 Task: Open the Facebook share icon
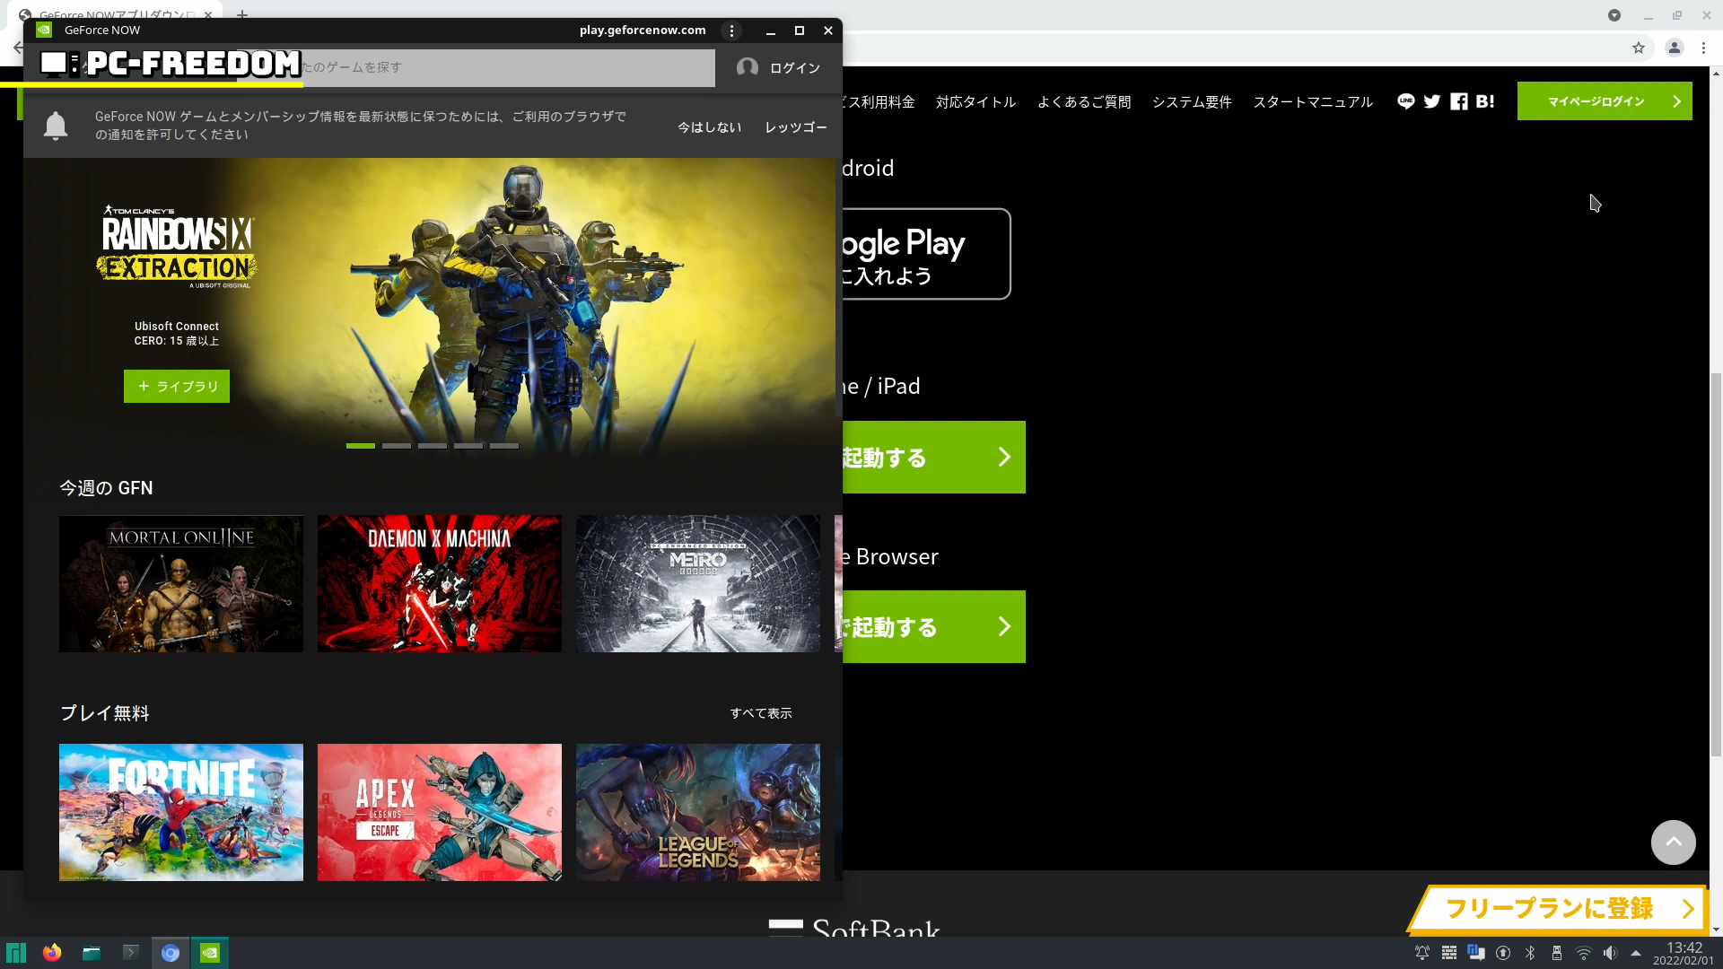pyautogui.click(x=1459, y=101)
